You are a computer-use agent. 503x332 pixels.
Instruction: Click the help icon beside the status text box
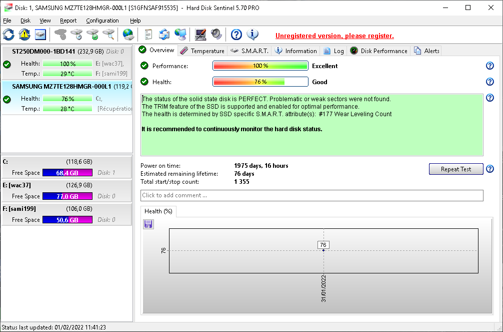490,98
